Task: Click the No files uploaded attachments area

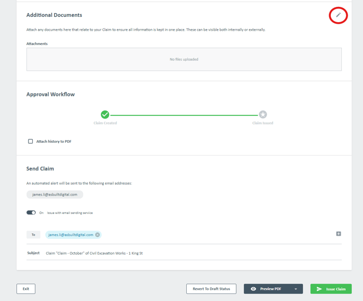Action: [x=184, y=59]
